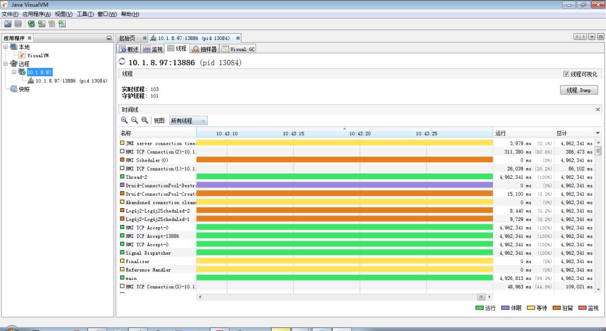Close the 应用程序 side panel tab
Image resolution: width=606 pixels, height=331 pixels.
[29, 38]
